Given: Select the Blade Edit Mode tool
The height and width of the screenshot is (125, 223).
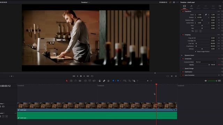Looking at the screenshot, I should pos(80,81).
